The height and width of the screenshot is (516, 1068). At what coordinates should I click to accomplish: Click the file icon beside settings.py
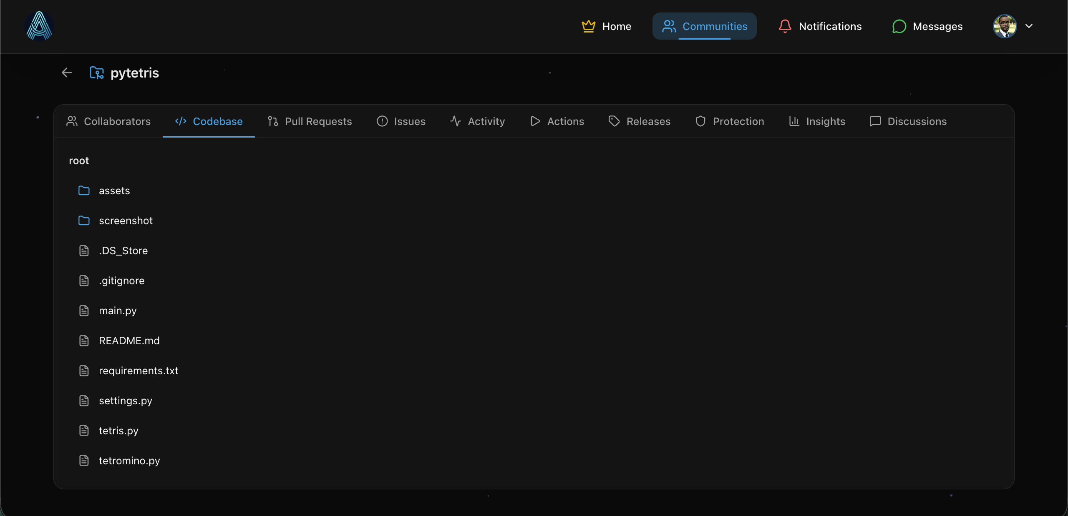pos(84,401)
